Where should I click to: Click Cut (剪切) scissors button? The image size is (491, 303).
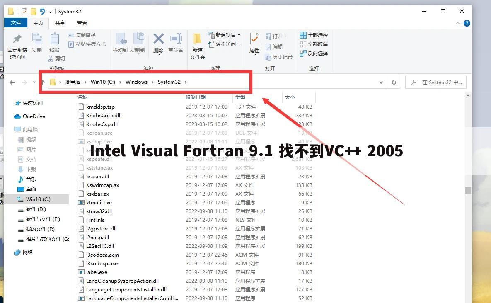point(57,58)
